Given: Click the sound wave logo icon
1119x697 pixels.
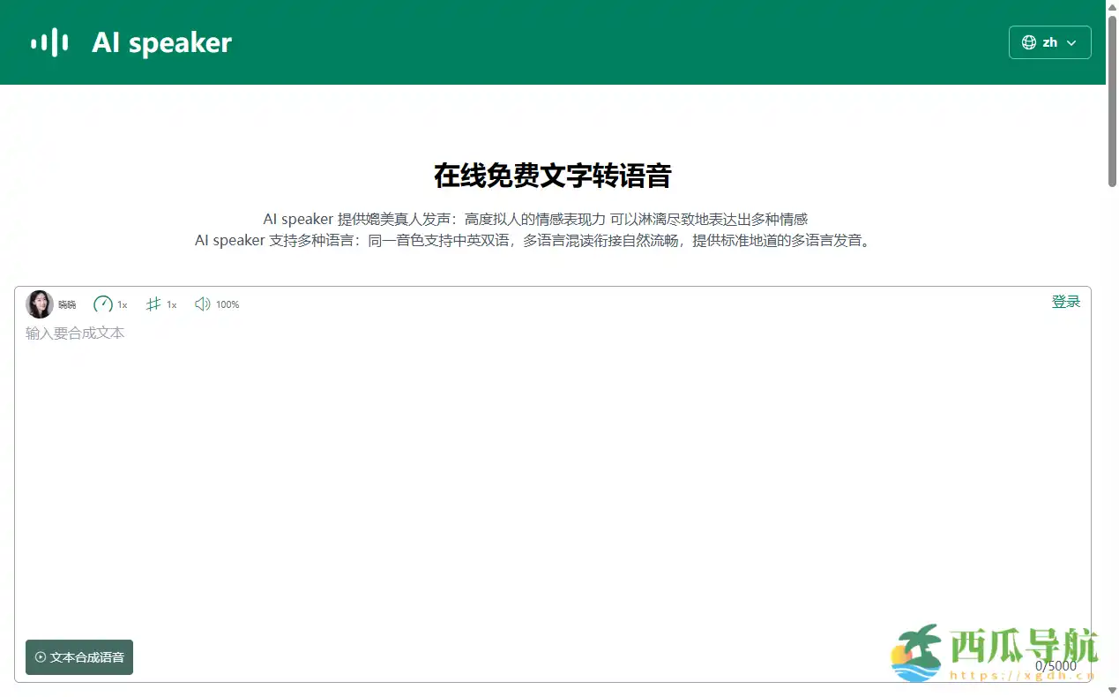Looking at the screenshot, I should tap(48, 41).
